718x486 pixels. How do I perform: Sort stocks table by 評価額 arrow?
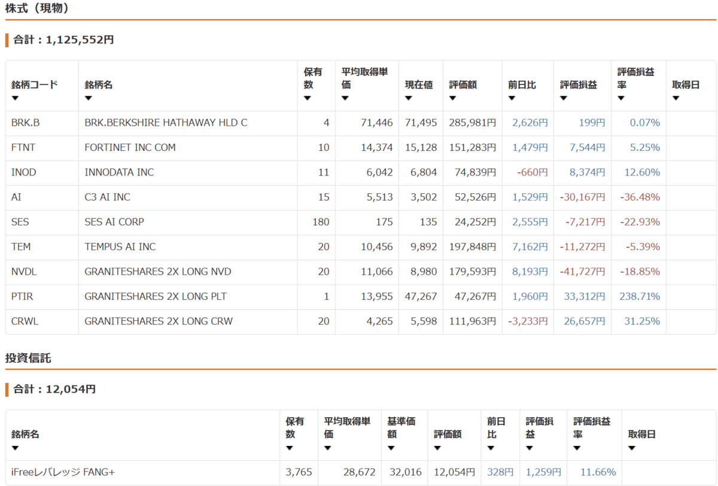tap(453, 99)
